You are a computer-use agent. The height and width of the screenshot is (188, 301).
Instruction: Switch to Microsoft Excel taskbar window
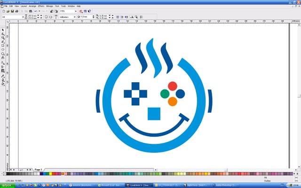111,185
